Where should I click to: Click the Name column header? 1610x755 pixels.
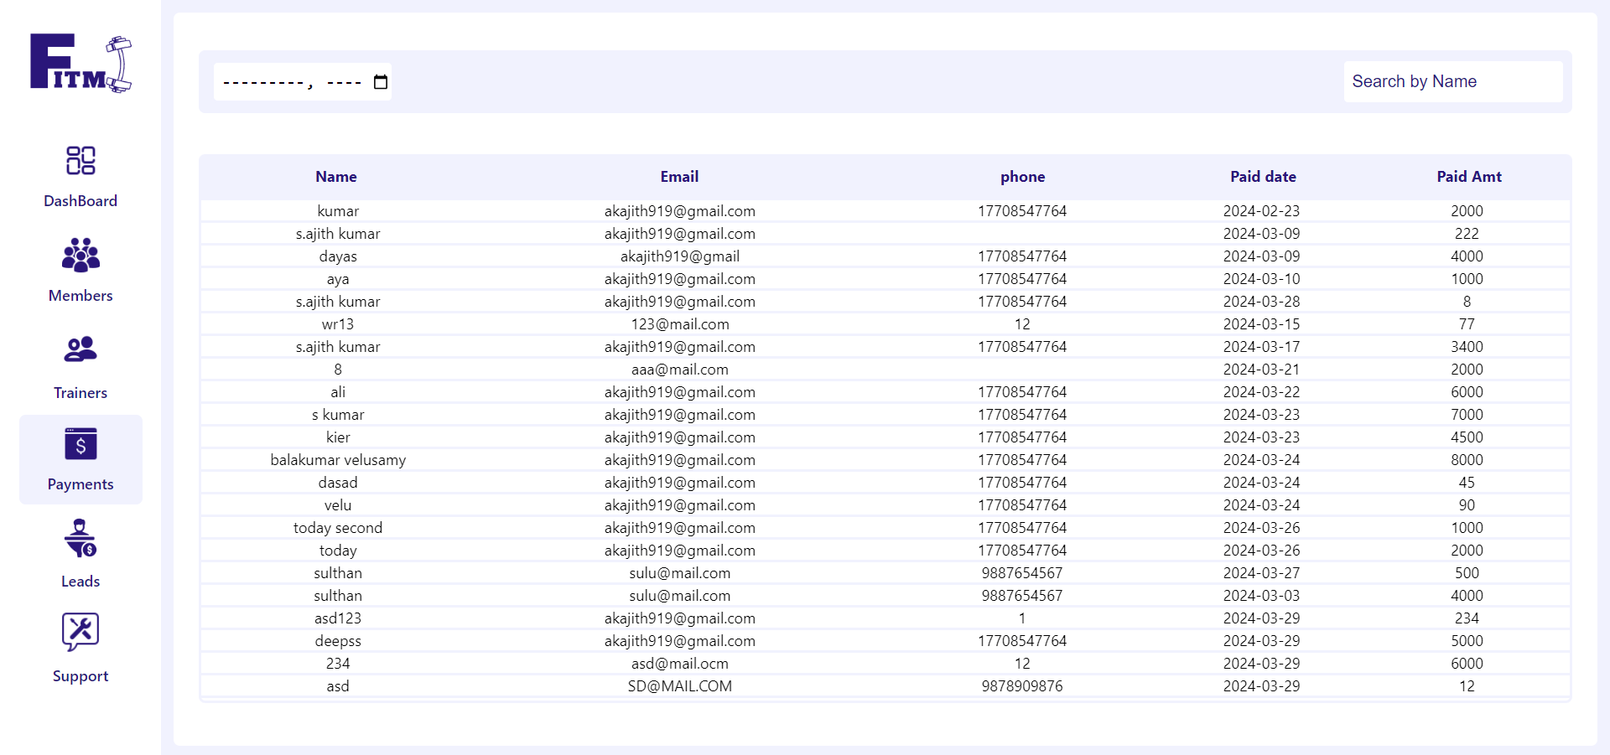pos(336,177)
